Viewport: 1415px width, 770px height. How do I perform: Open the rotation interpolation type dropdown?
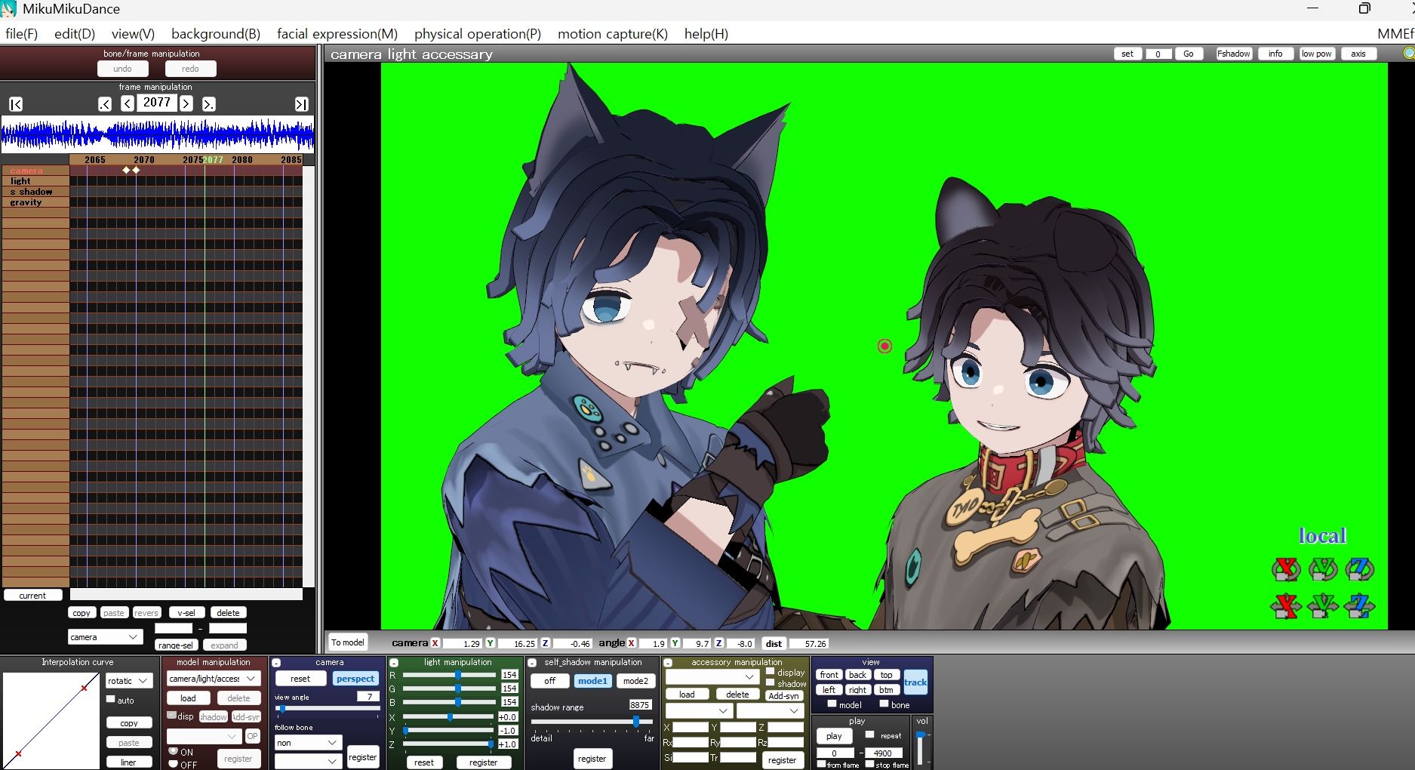tap(129, 681)
